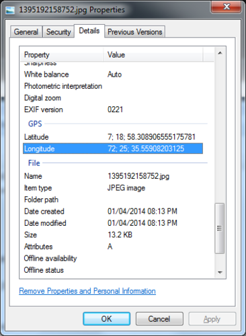Click the 0221 EXIF version value
Screen dimensions: 246x336
[115, 110]
